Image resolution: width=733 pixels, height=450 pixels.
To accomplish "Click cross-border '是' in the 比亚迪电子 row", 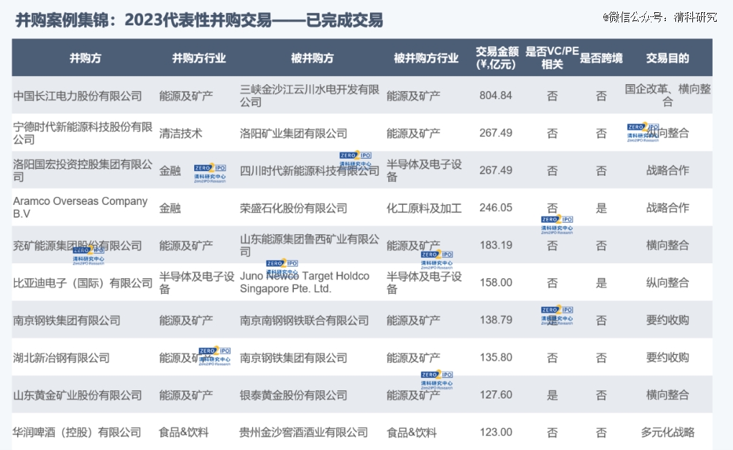I will pyautogui.click(x=601, y=283).
